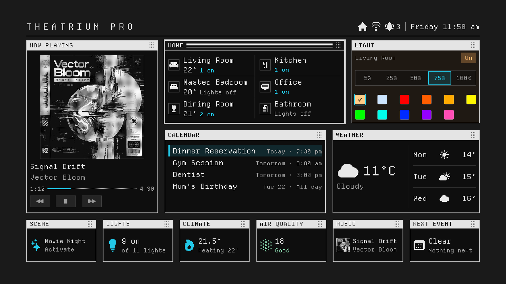Click the Vector Bloom album cover
Image resolution: width=506 pixels, height=284 pixels.
tap(92, 107)
